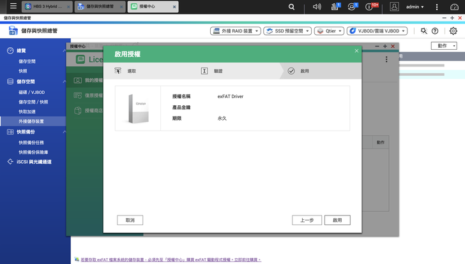Open the volume control speaker icon
This screenshot has height=264, width=465.
pos(317,7)
